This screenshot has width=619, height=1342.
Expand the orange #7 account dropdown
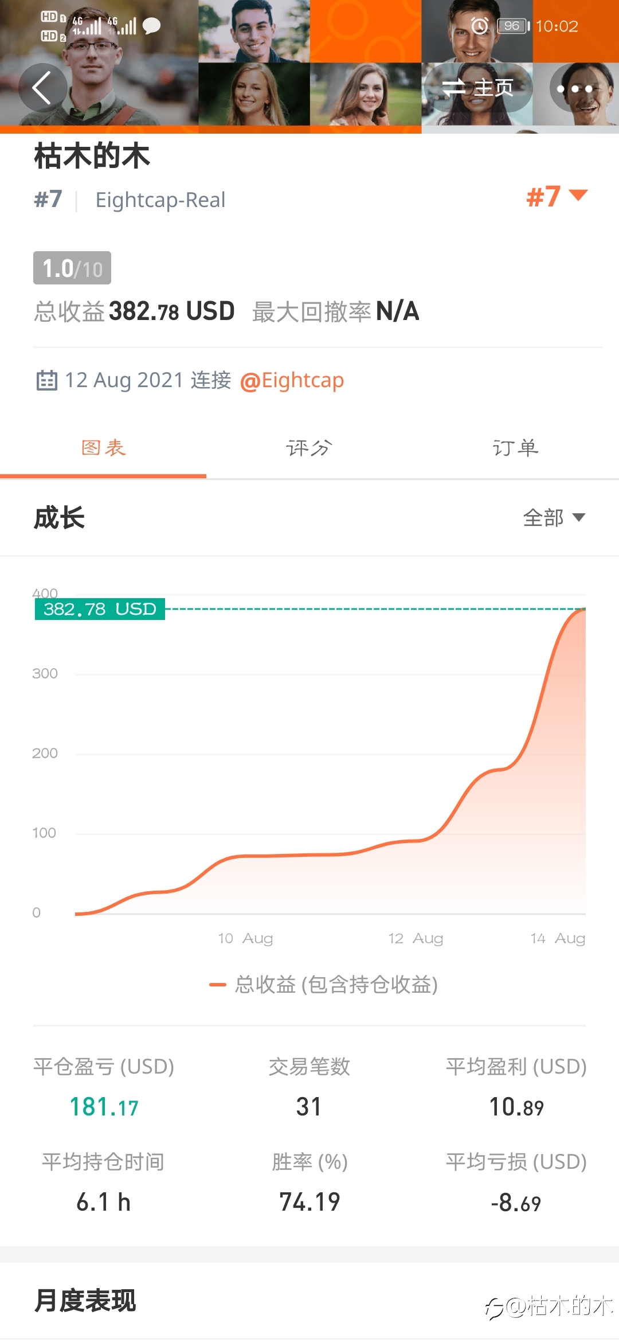point(557,197)
